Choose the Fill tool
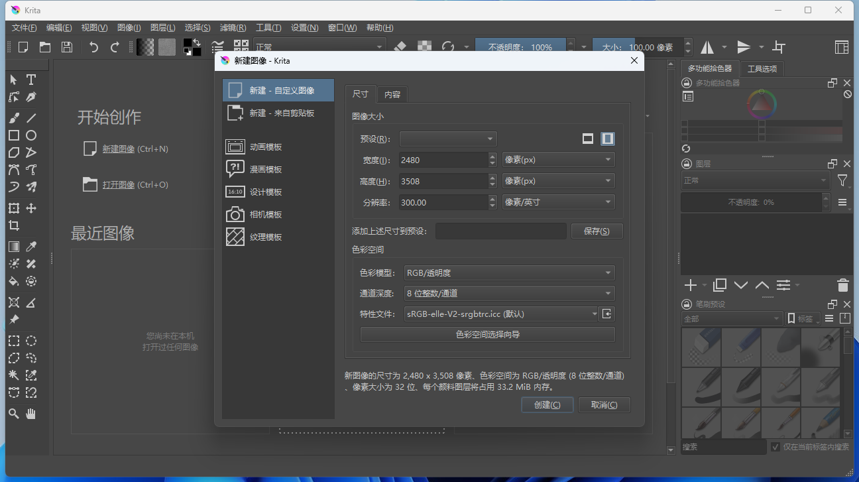859x482 pixels. pyautogui.click(x=15, y=280)
